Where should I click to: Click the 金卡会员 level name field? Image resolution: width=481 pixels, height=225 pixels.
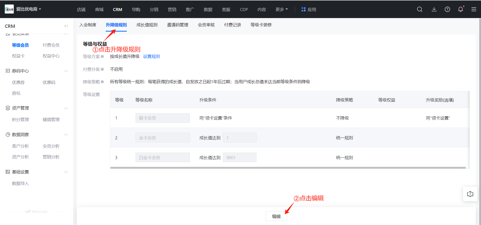coord(163,138)
